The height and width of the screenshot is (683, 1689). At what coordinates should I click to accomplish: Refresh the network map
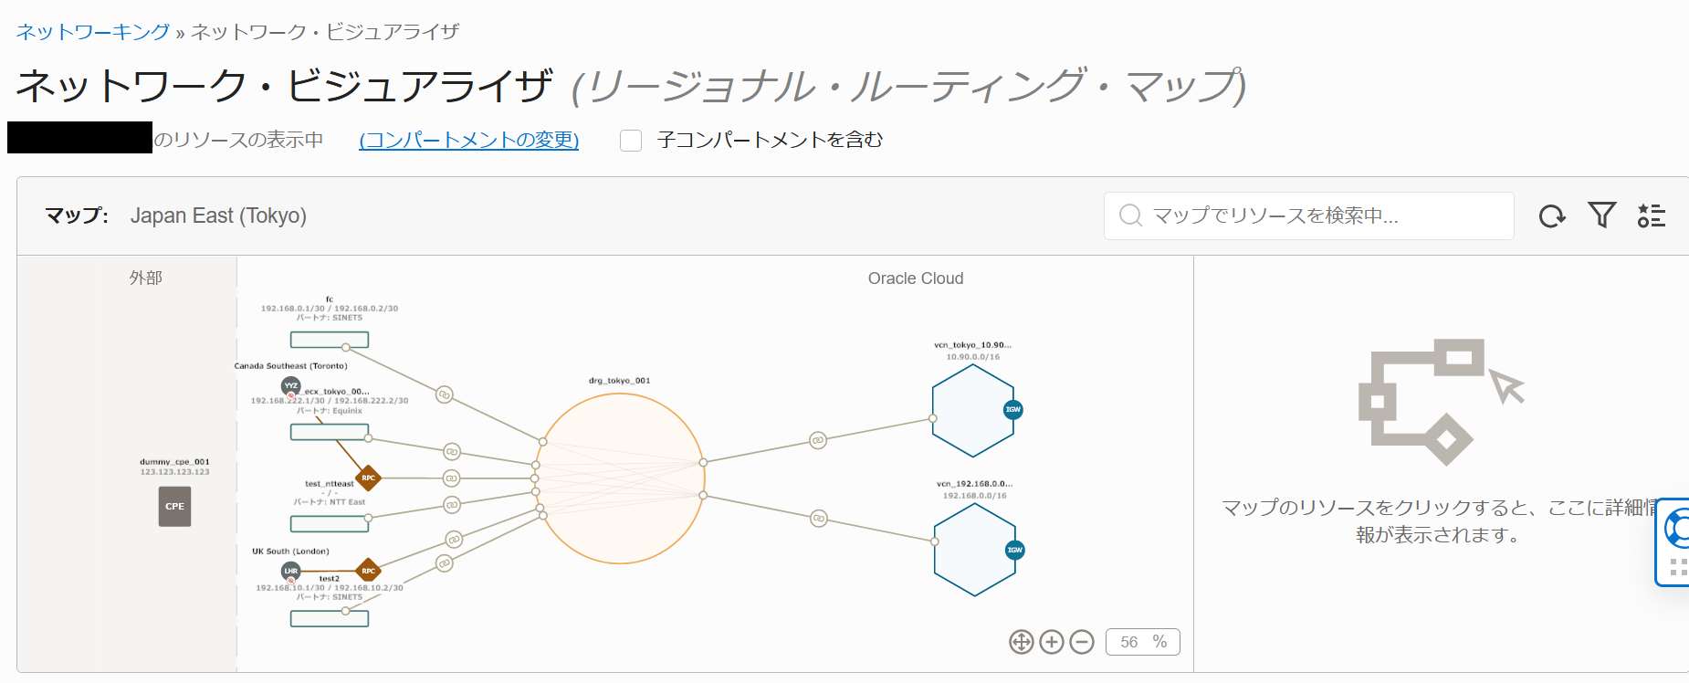point(1552,216)
